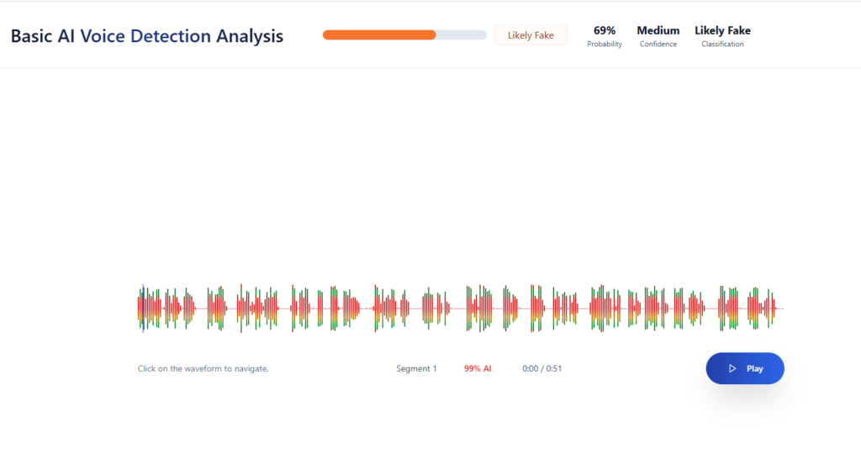This screenshot has height=459, width=861.
Task: Seek to the middle of the waveform
Action: point(461,309)
